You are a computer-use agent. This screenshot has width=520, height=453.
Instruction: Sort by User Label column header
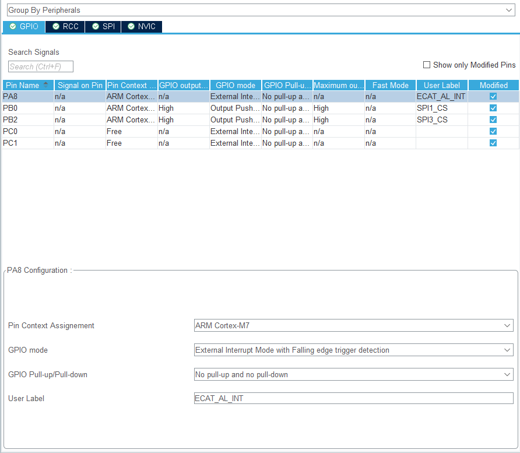tap(442, 85)
